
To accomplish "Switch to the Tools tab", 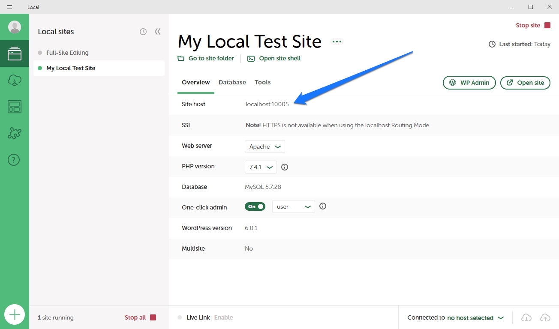I will (262, 82).
